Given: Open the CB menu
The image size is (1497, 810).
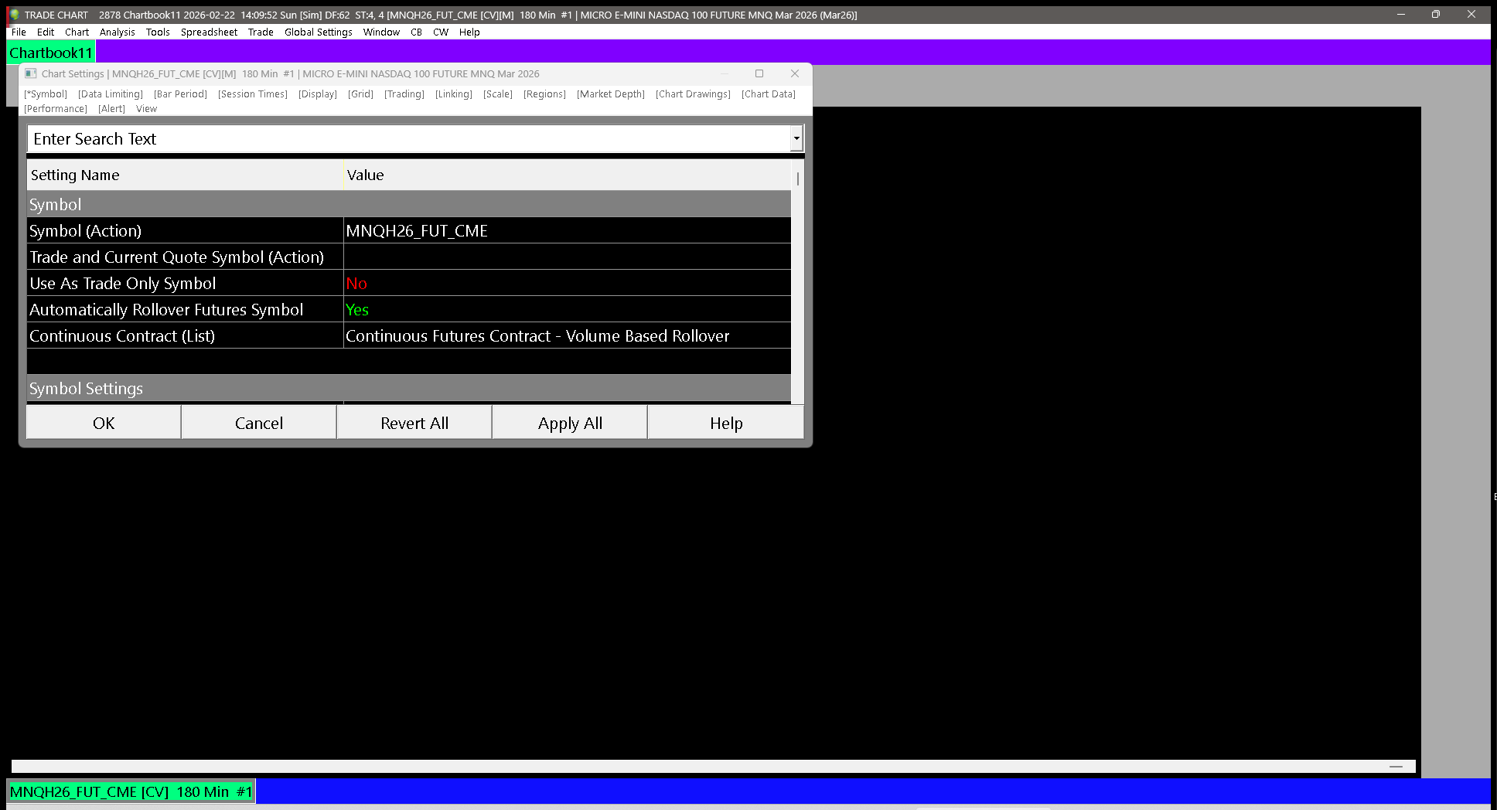Looking at the screenshot, I should [x=416, y=32].
